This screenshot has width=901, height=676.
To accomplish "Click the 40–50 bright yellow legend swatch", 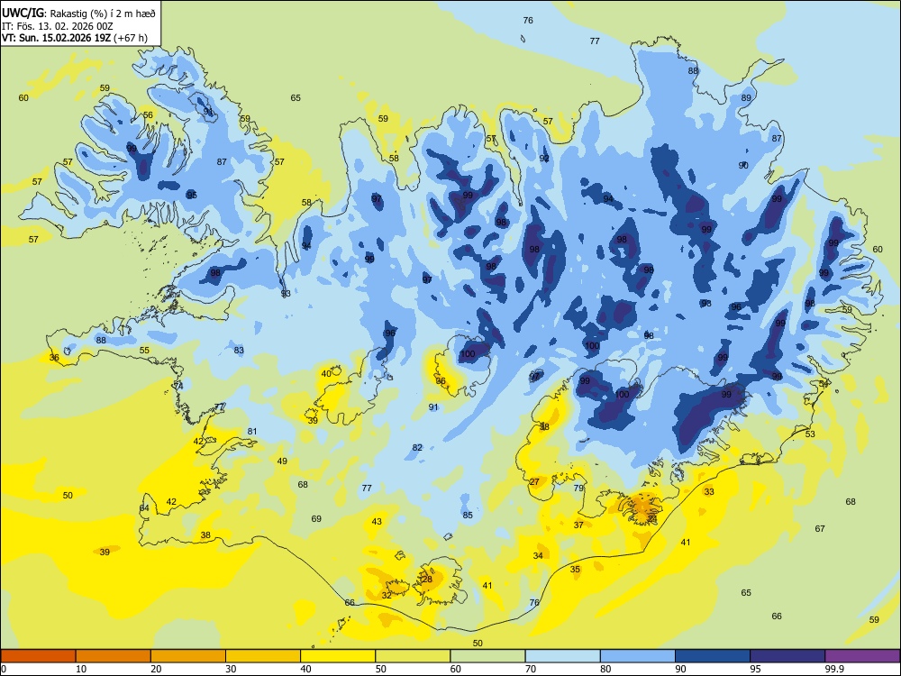I will (x=338, y=656).
